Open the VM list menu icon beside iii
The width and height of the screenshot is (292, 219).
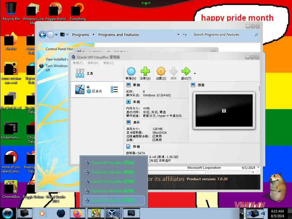pos(114,90)
